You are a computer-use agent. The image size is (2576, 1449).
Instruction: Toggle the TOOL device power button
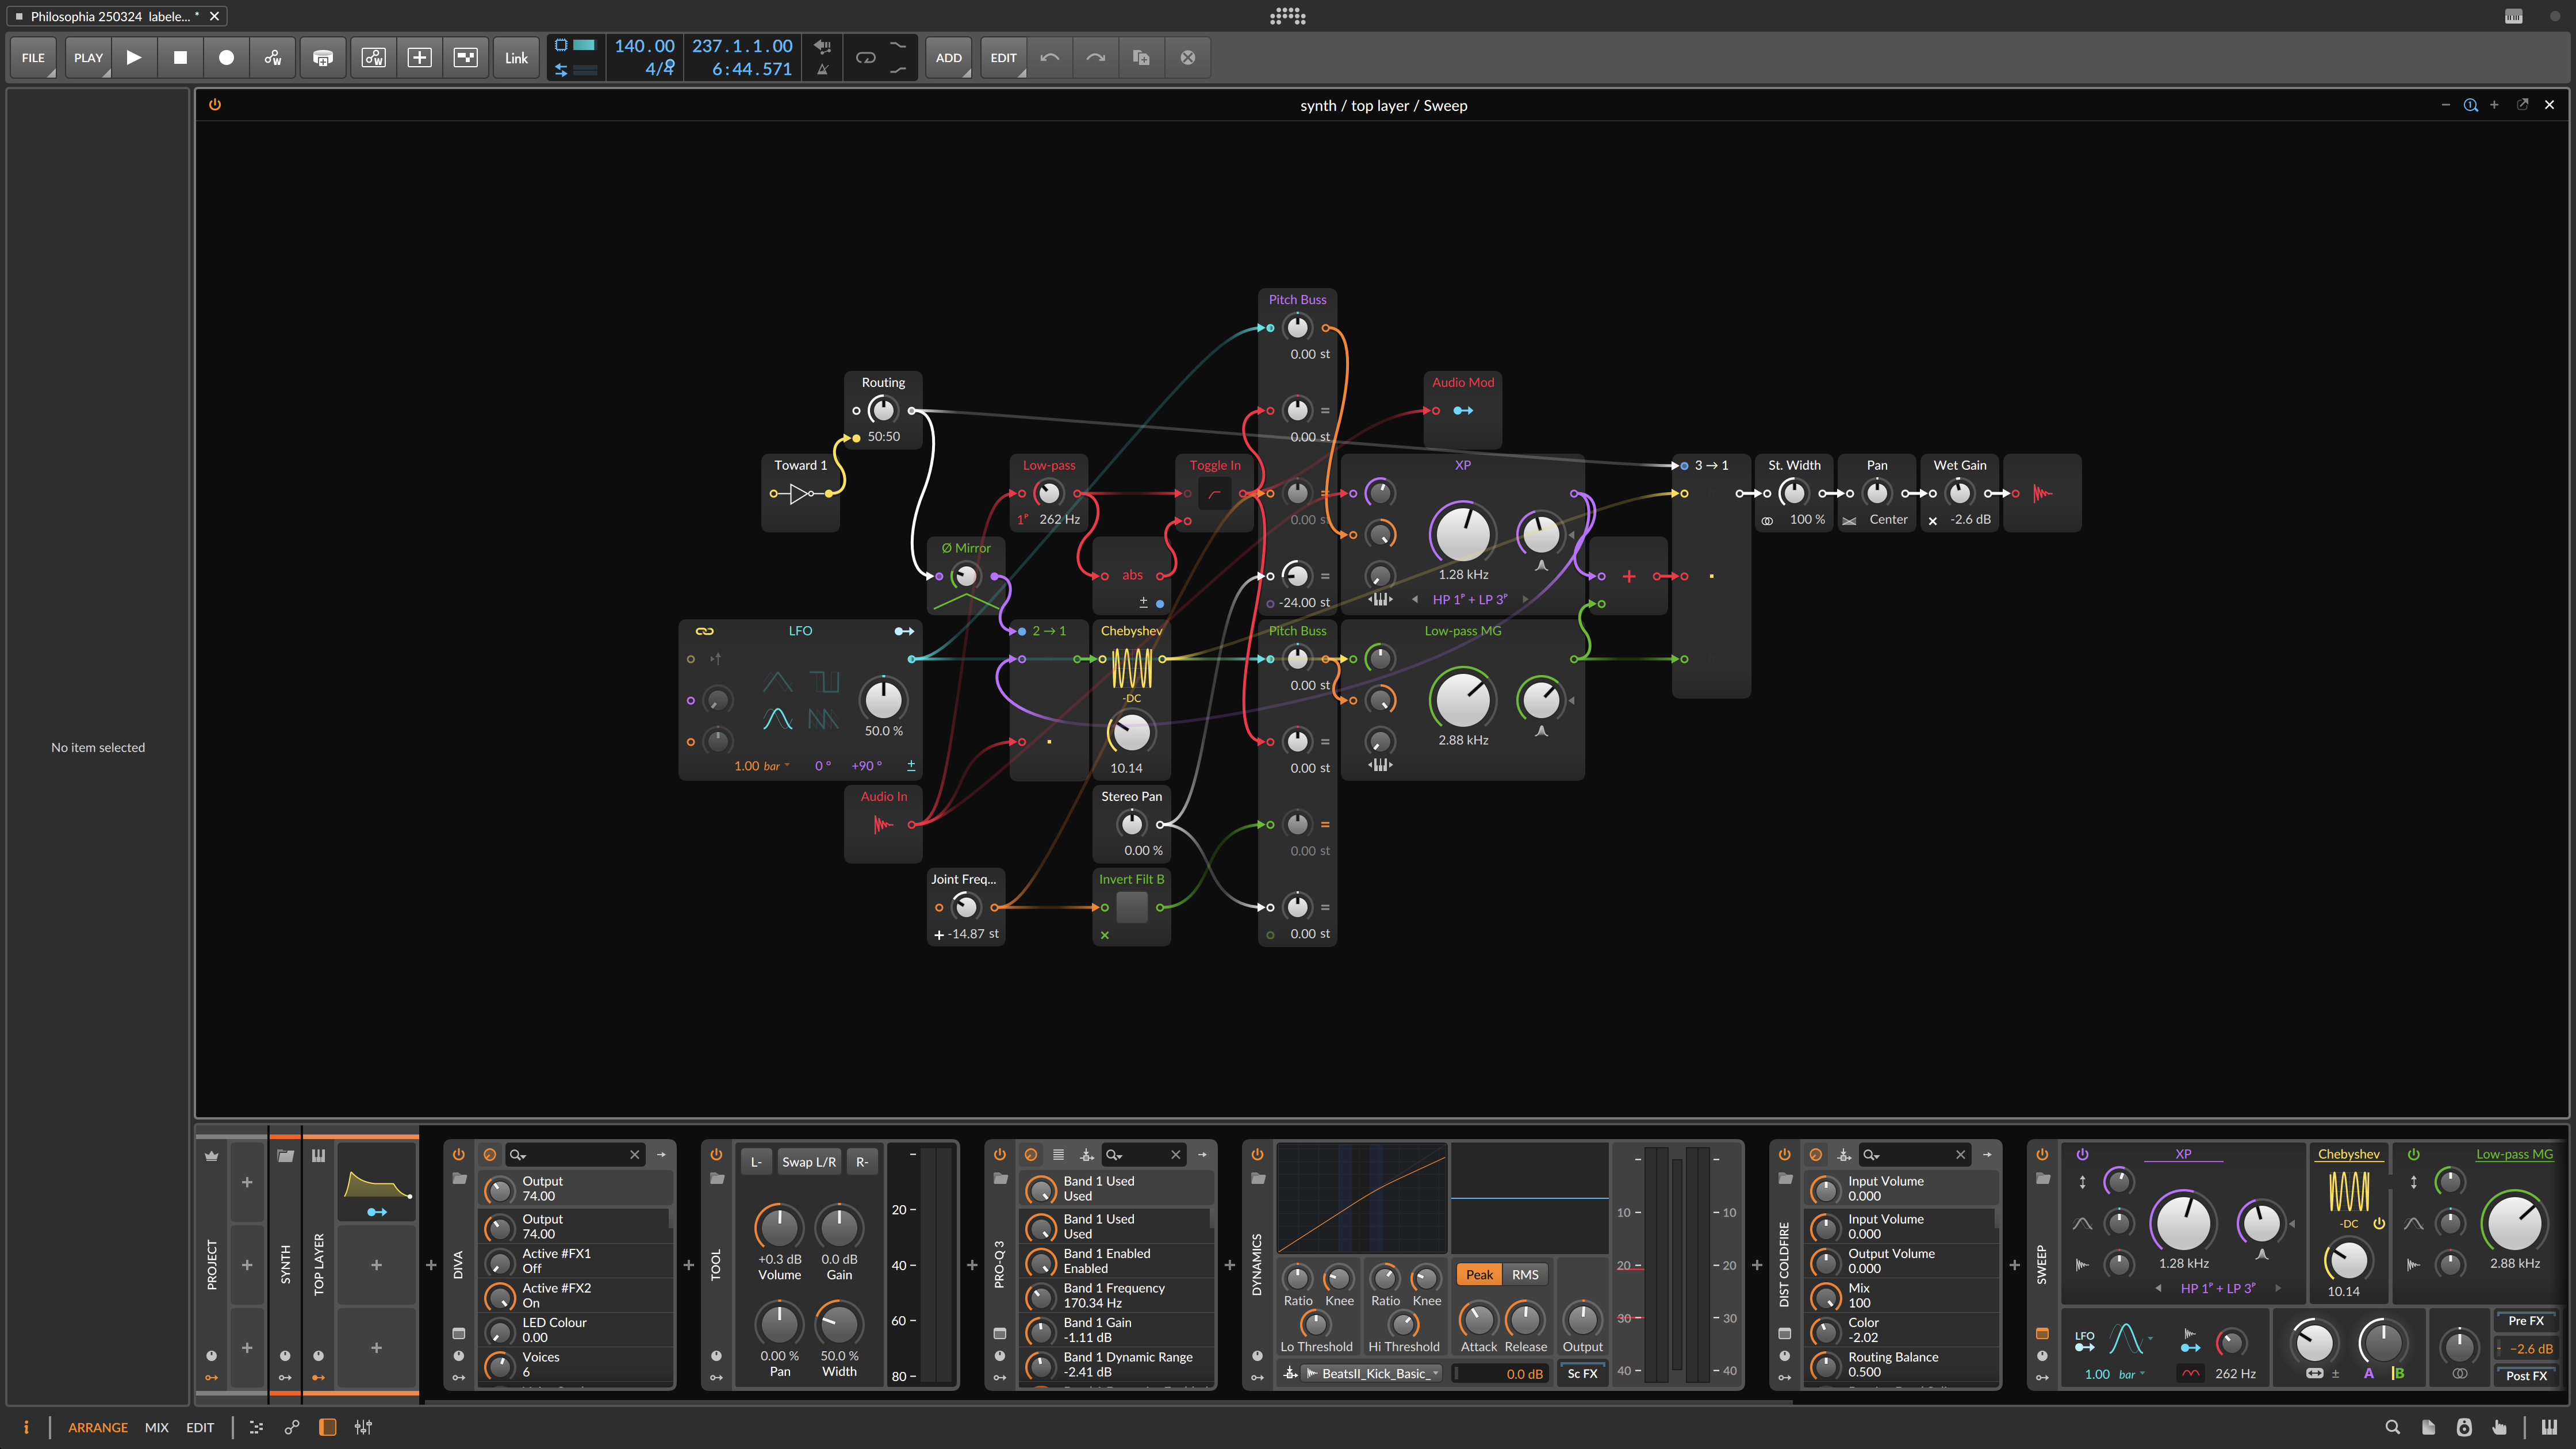(716, 1154)
